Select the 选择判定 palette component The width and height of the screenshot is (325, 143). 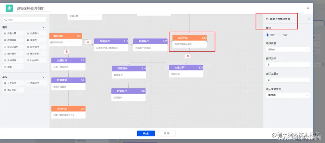[36, 83]
